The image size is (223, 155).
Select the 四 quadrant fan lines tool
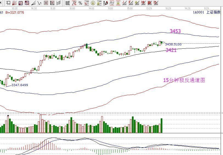(x=156, y=3)
